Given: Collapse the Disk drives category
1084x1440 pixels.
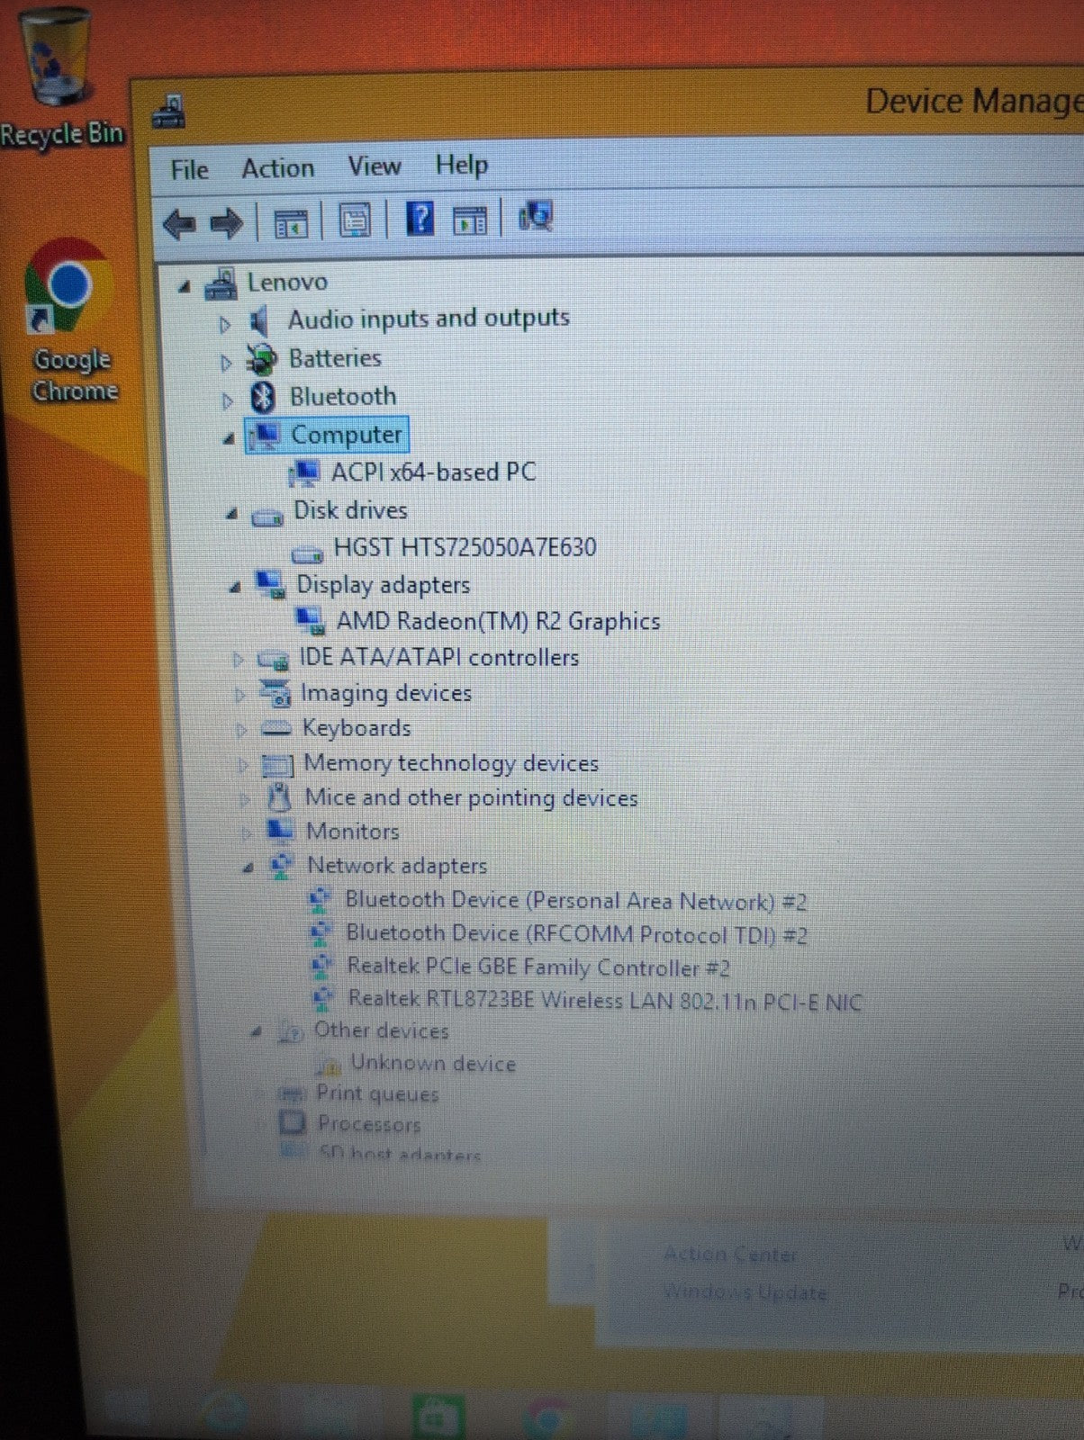Looking at the screenshot, I should [x=231, y=514].
